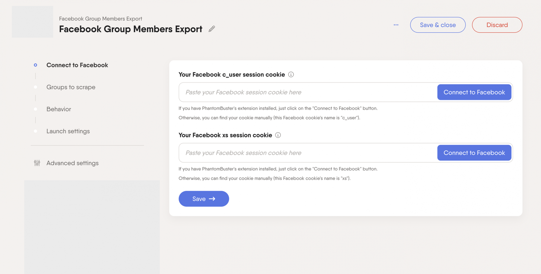541x274 pixels.
Task: Click Connect to Facebook for c_user cookie
Action: point(474,92)
